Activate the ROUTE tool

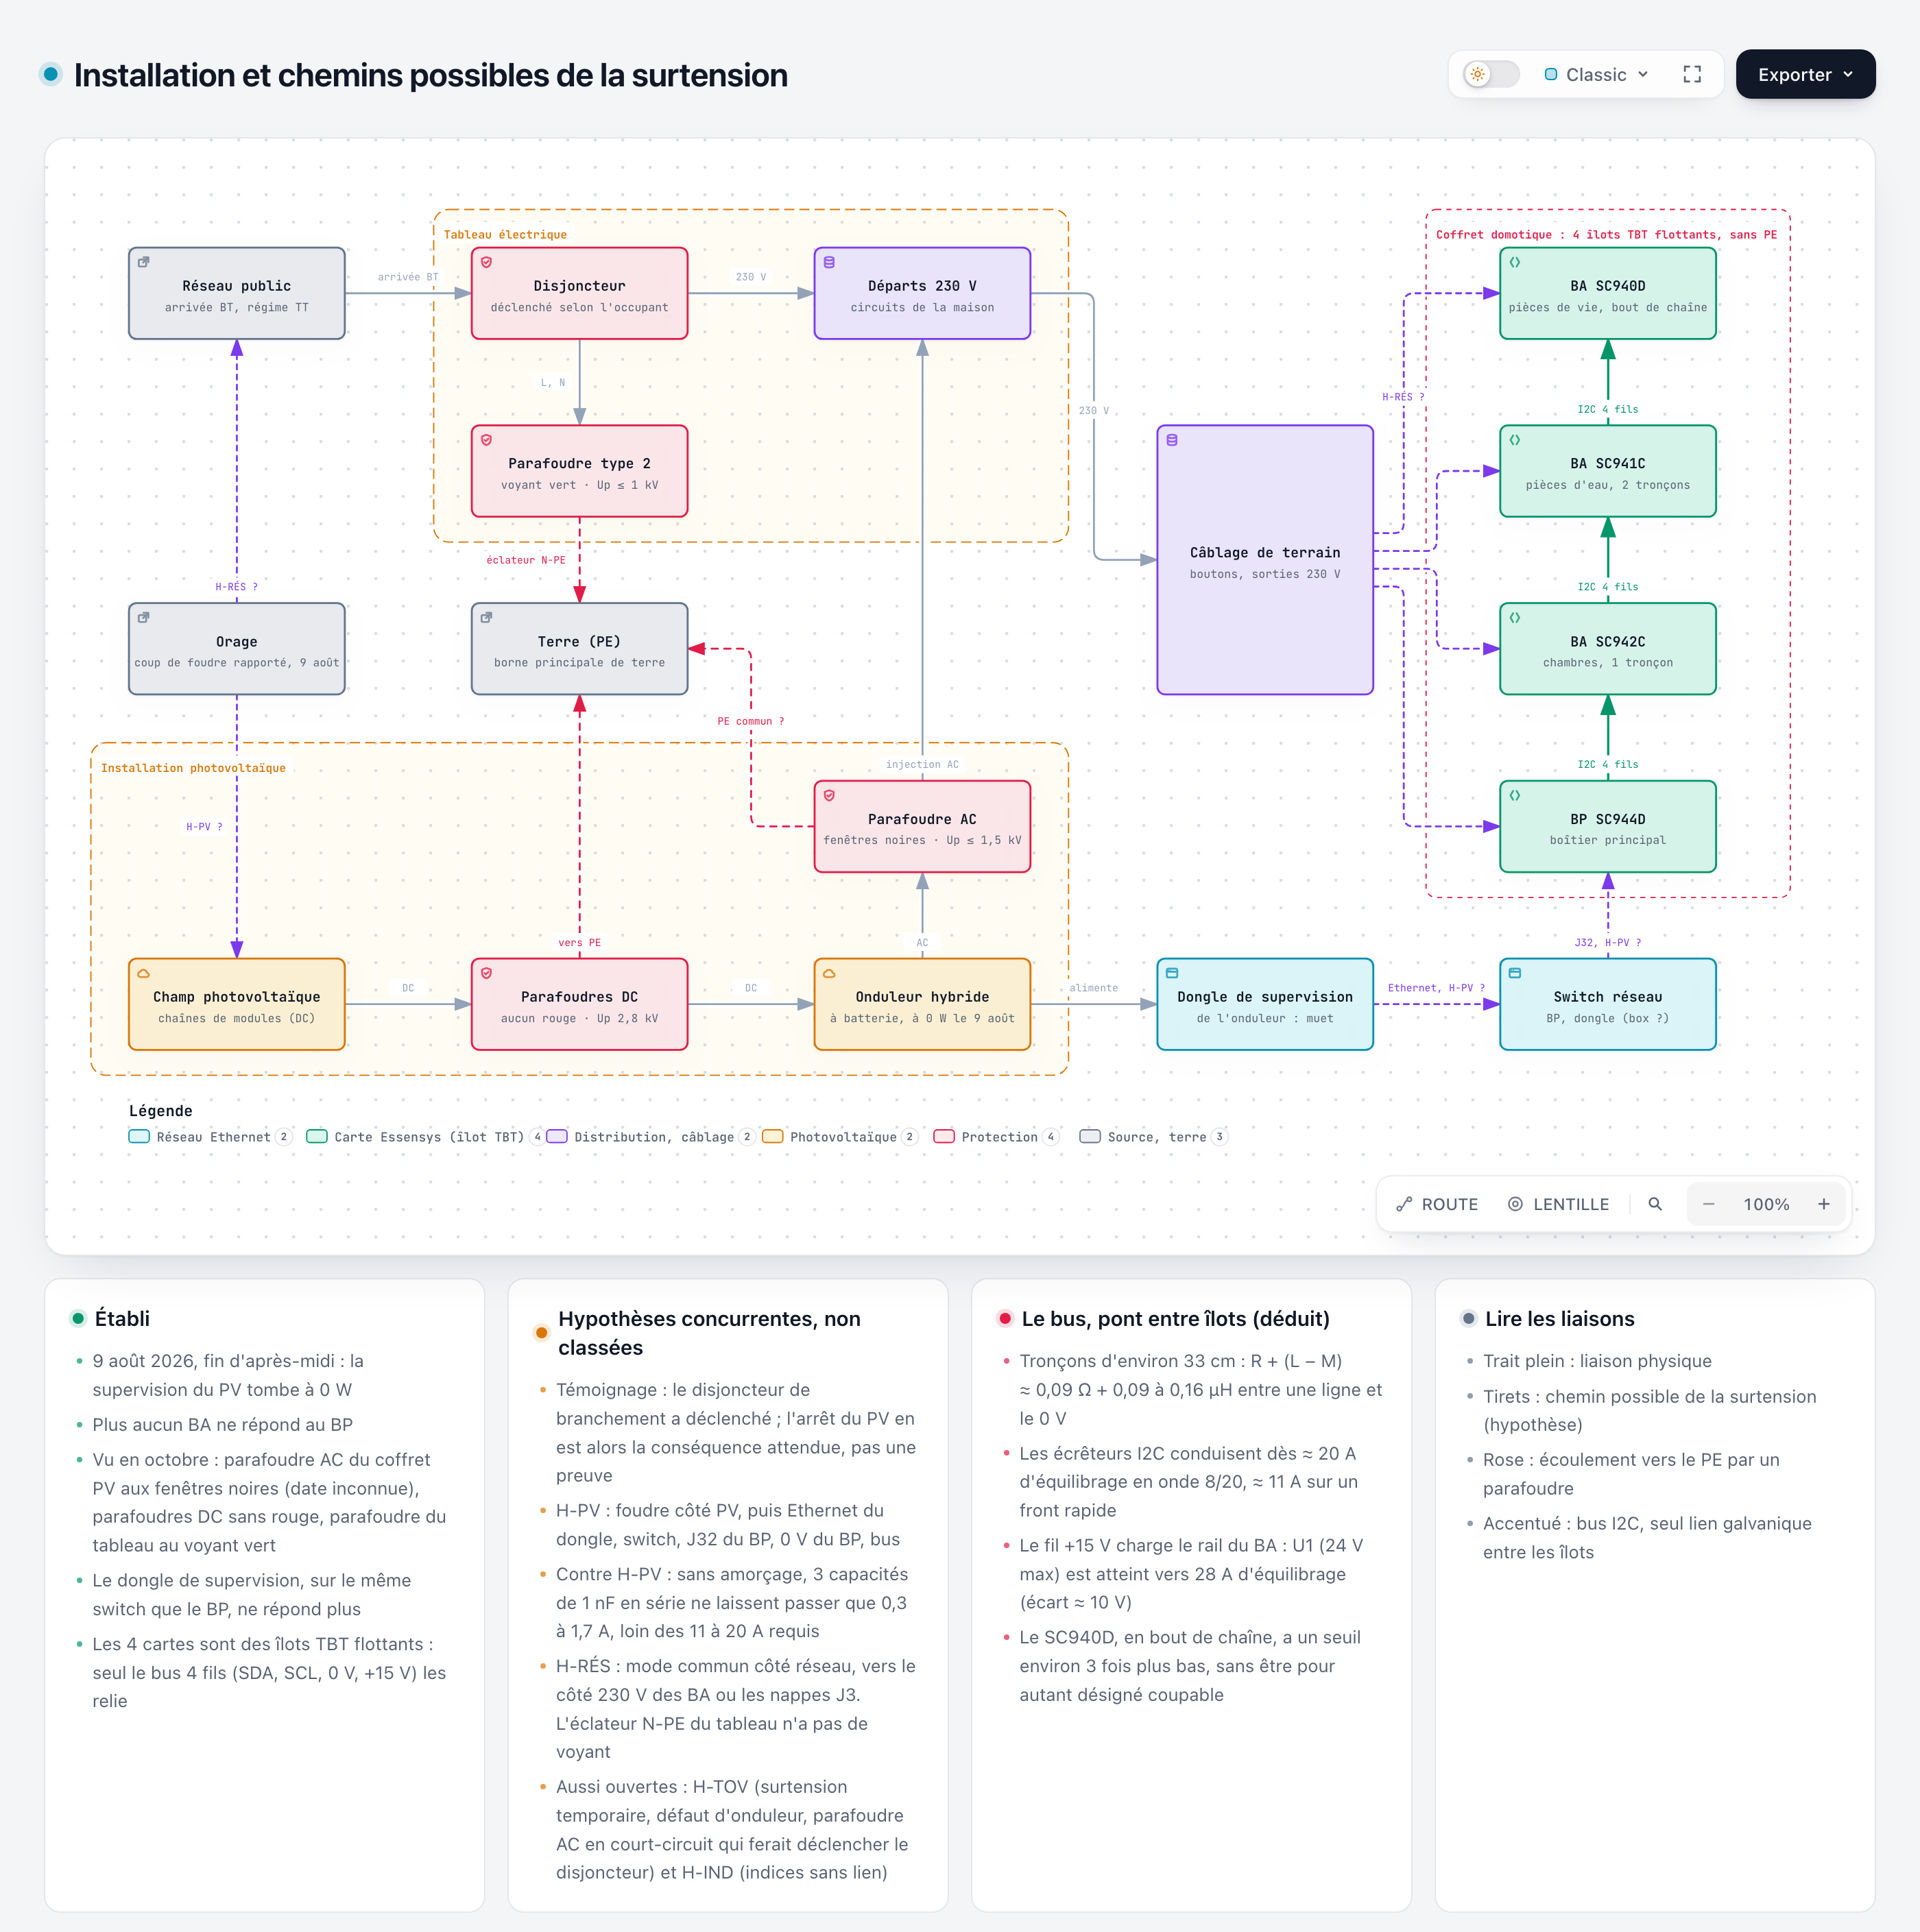pos(1437,1204)
